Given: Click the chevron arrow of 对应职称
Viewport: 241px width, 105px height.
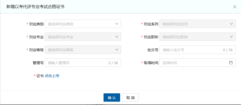Looking at the screenshot, I should pyautogui.click(x=231, y=37).
